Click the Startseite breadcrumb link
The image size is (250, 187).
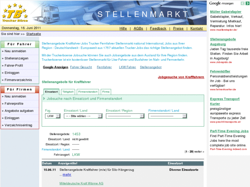(x=33, y=34)
